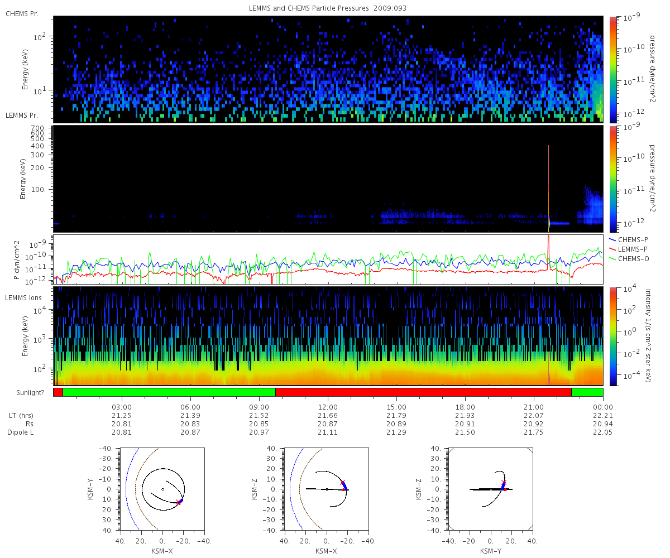
Task: Click the small red segment at start of Sunlight bar
Action: pyautogui.click(x=58, y=392)
